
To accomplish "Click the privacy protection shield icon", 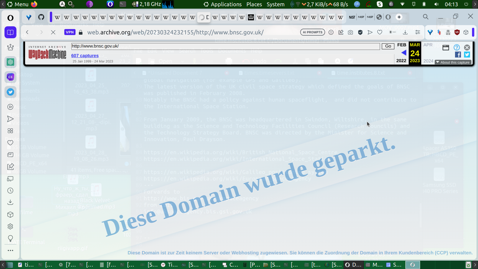I will [360, 32].
